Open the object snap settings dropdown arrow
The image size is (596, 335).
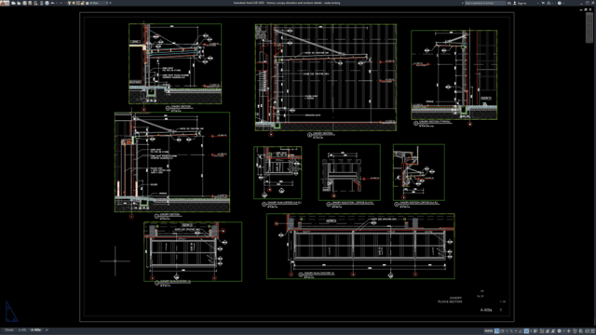[531, 331]
